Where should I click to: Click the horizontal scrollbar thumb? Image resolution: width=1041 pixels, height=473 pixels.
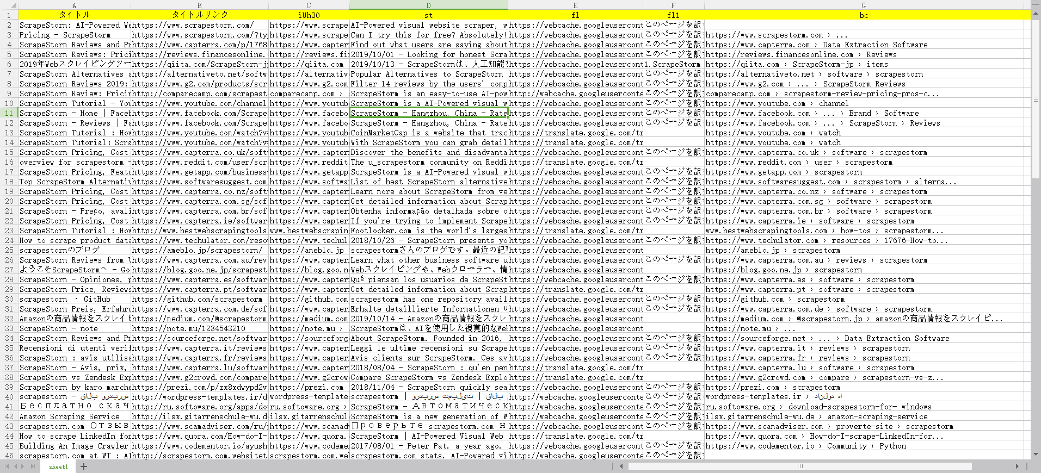pyautogui.click(x=800, y=466)
